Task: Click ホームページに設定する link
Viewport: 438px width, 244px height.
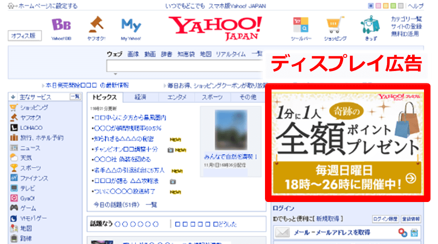Action: click(48, 5)
